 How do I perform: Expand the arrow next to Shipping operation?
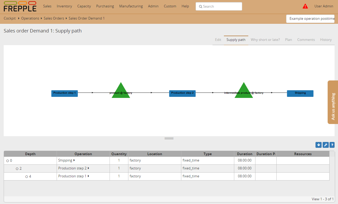(x=74, y=160)
